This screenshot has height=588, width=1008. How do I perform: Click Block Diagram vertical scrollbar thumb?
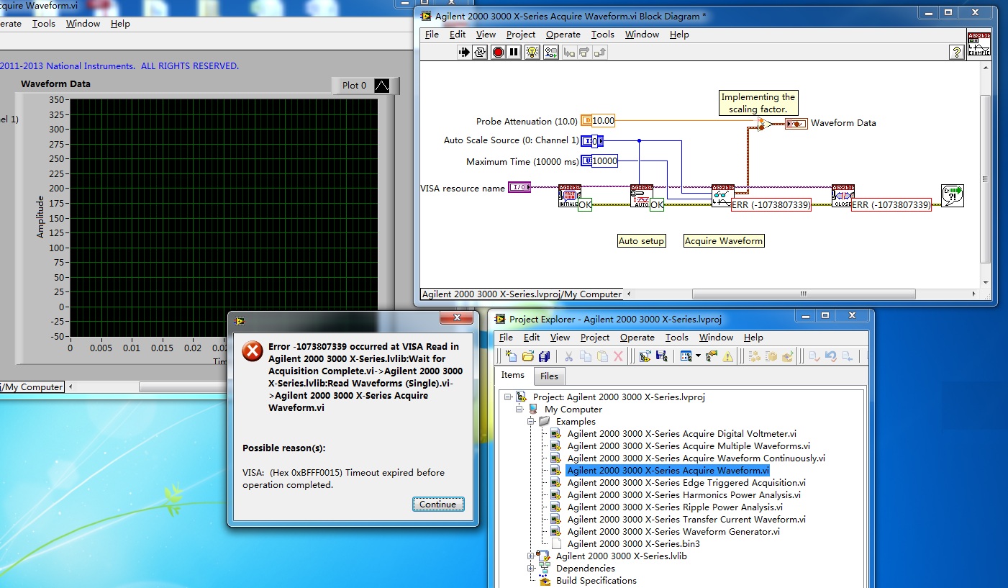click(985, 178)
